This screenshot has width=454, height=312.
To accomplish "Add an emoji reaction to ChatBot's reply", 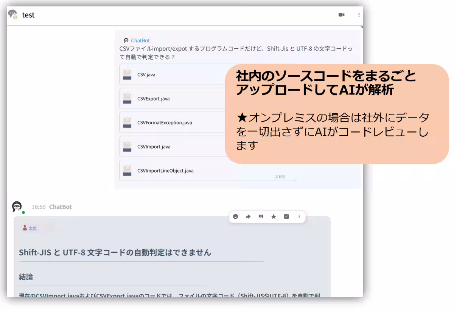I will coord(235,216).
